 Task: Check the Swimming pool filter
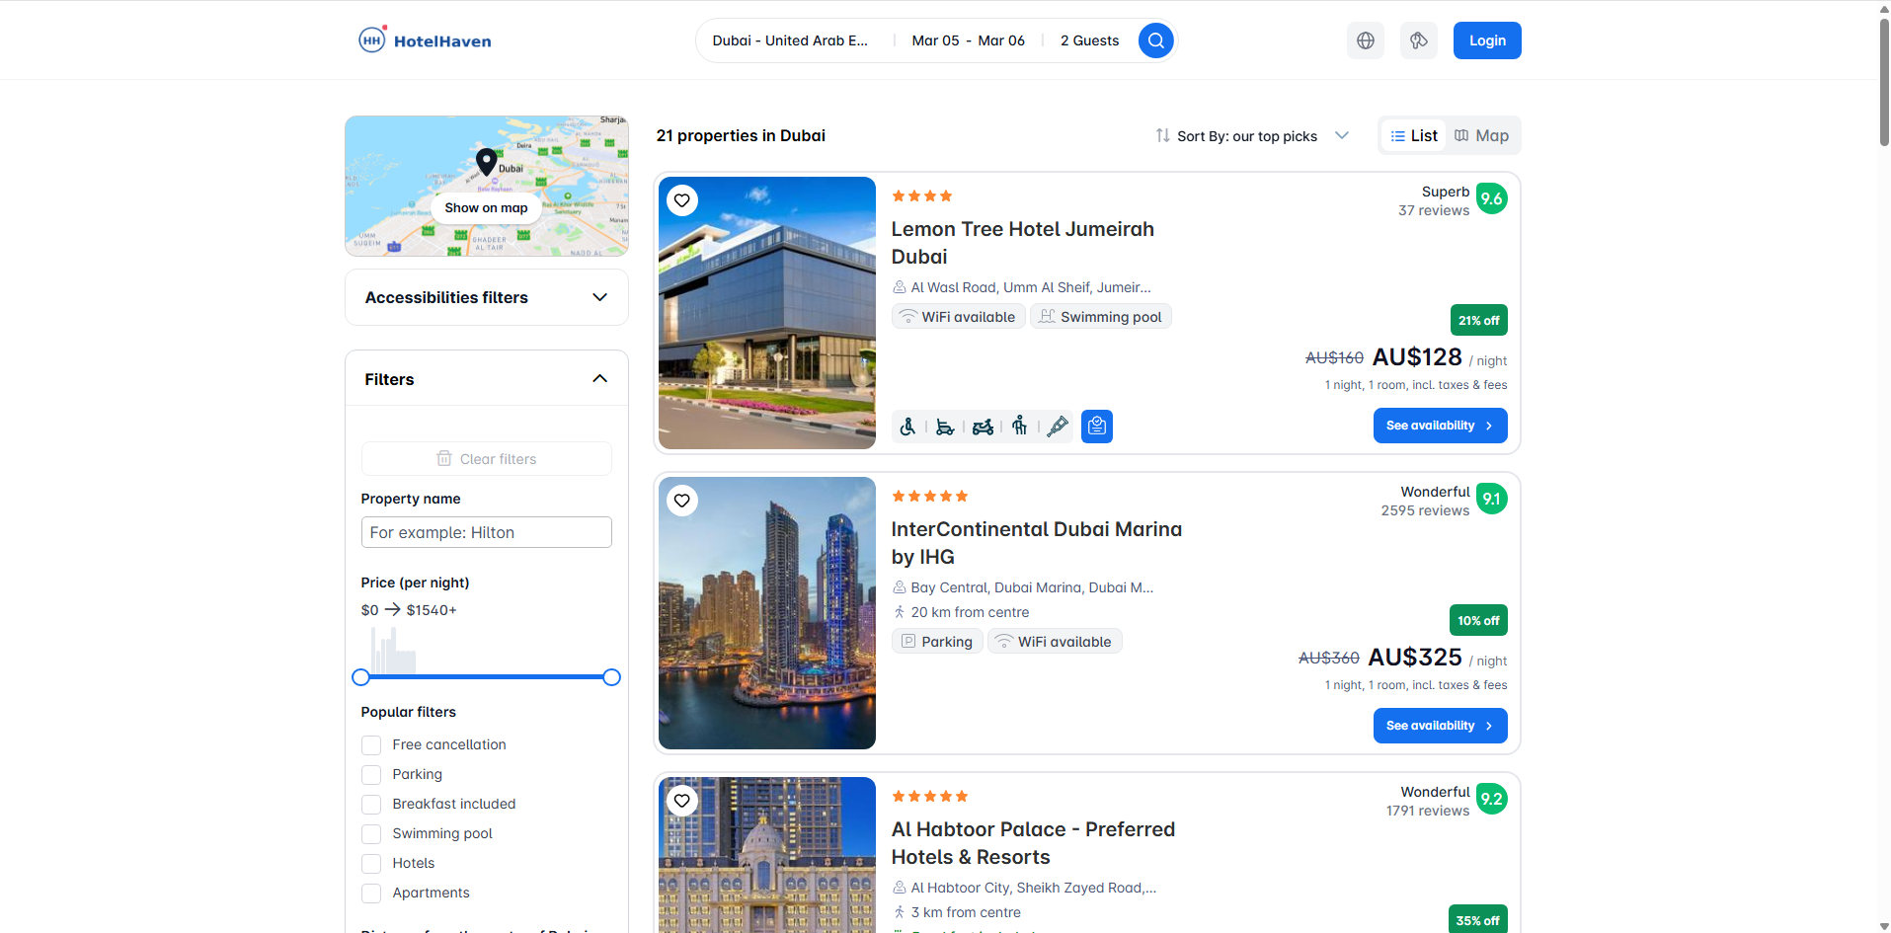(370, 833)
